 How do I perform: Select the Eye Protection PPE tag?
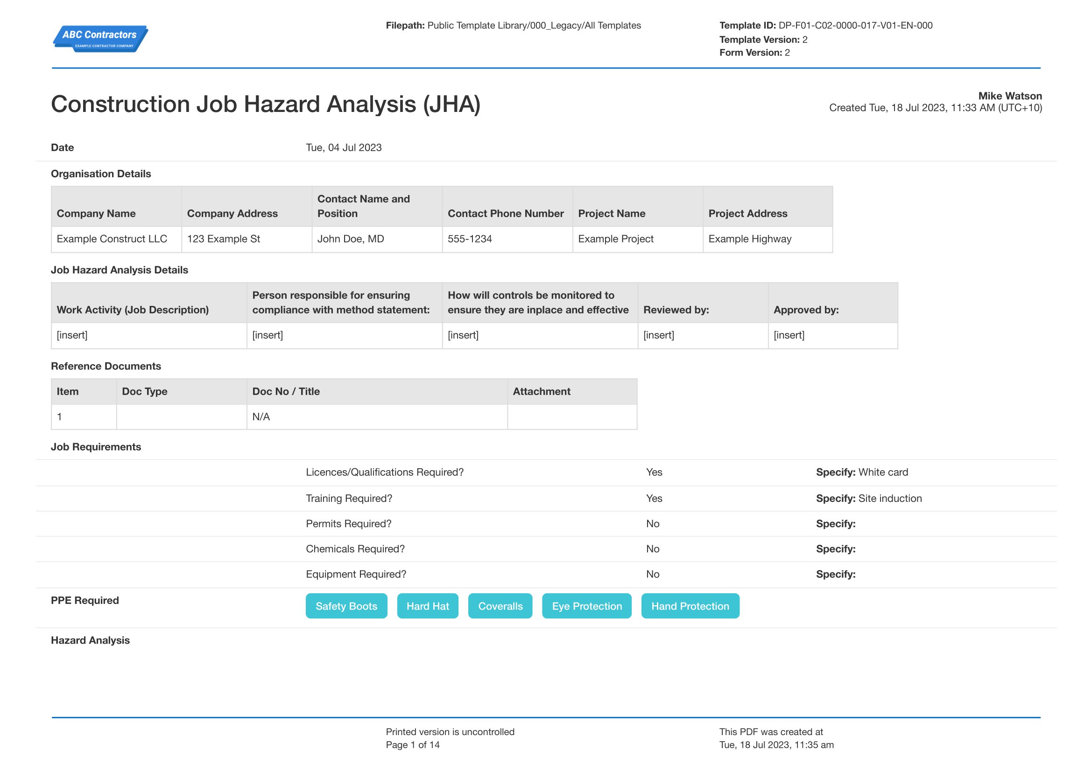tap(586, 606)
